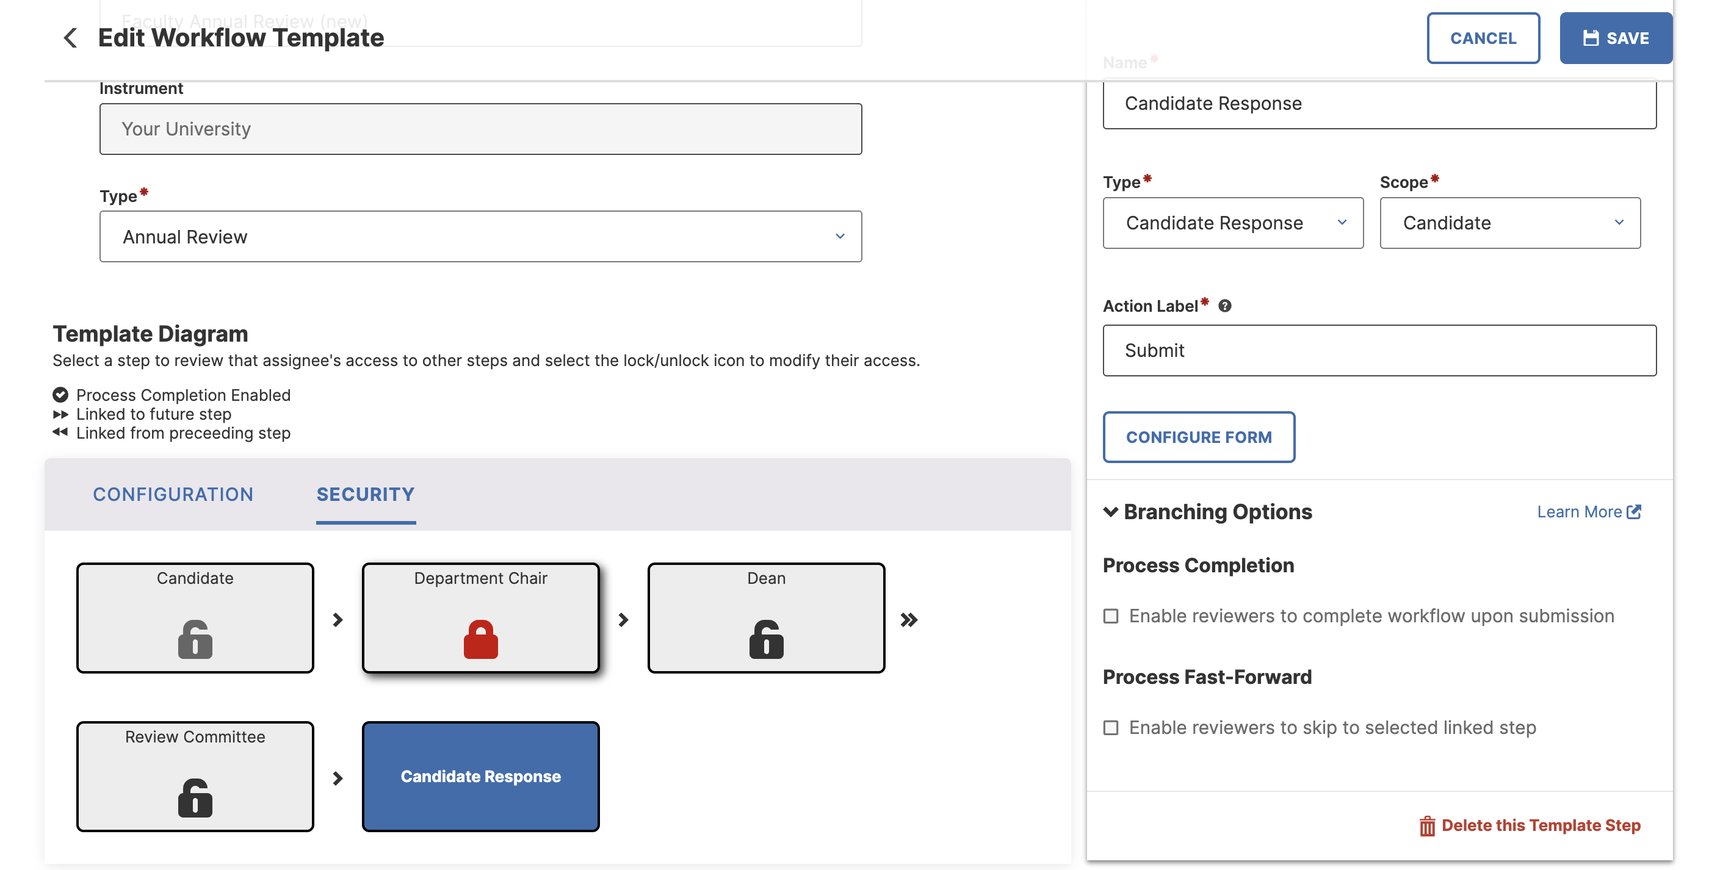Select the Candidate Response step box
1709x870 pixels.
tap(480, 777)
